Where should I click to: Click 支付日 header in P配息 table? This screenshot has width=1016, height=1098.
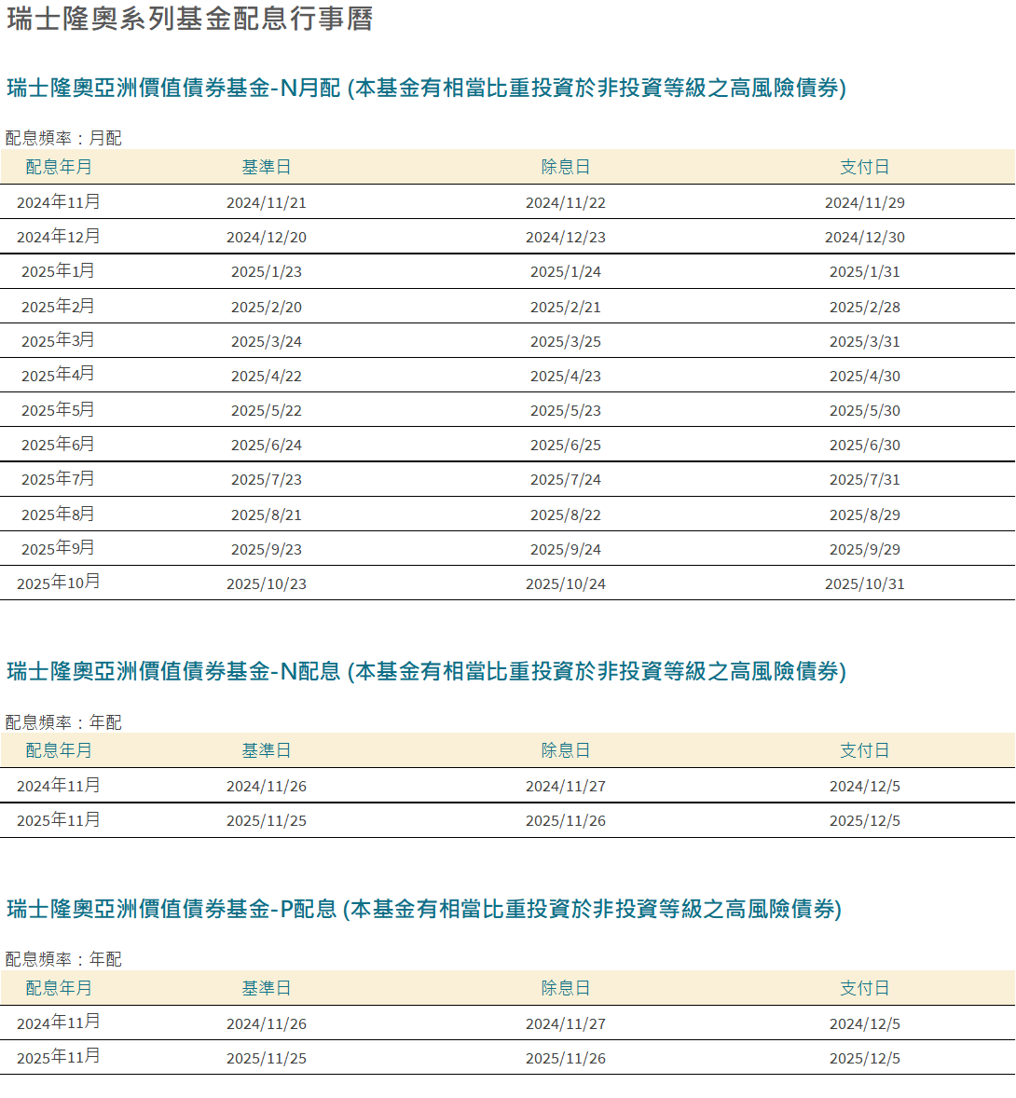pos(865,988)
